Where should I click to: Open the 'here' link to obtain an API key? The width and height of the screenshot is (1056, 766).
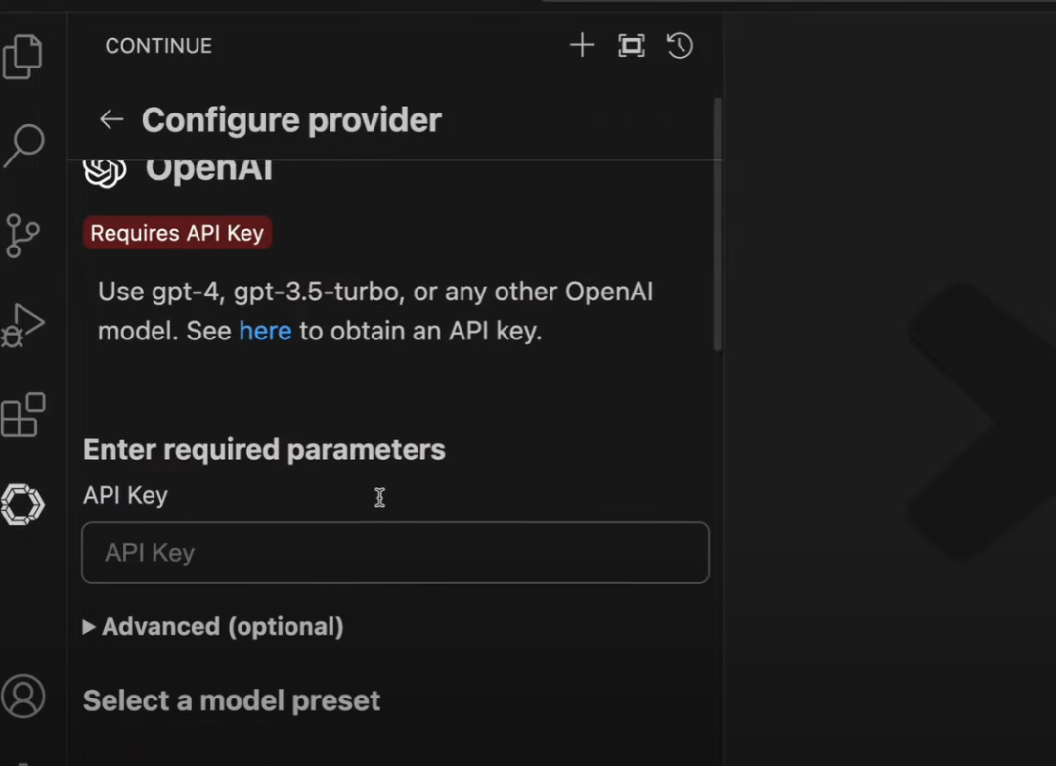click(x=265, y=331)
